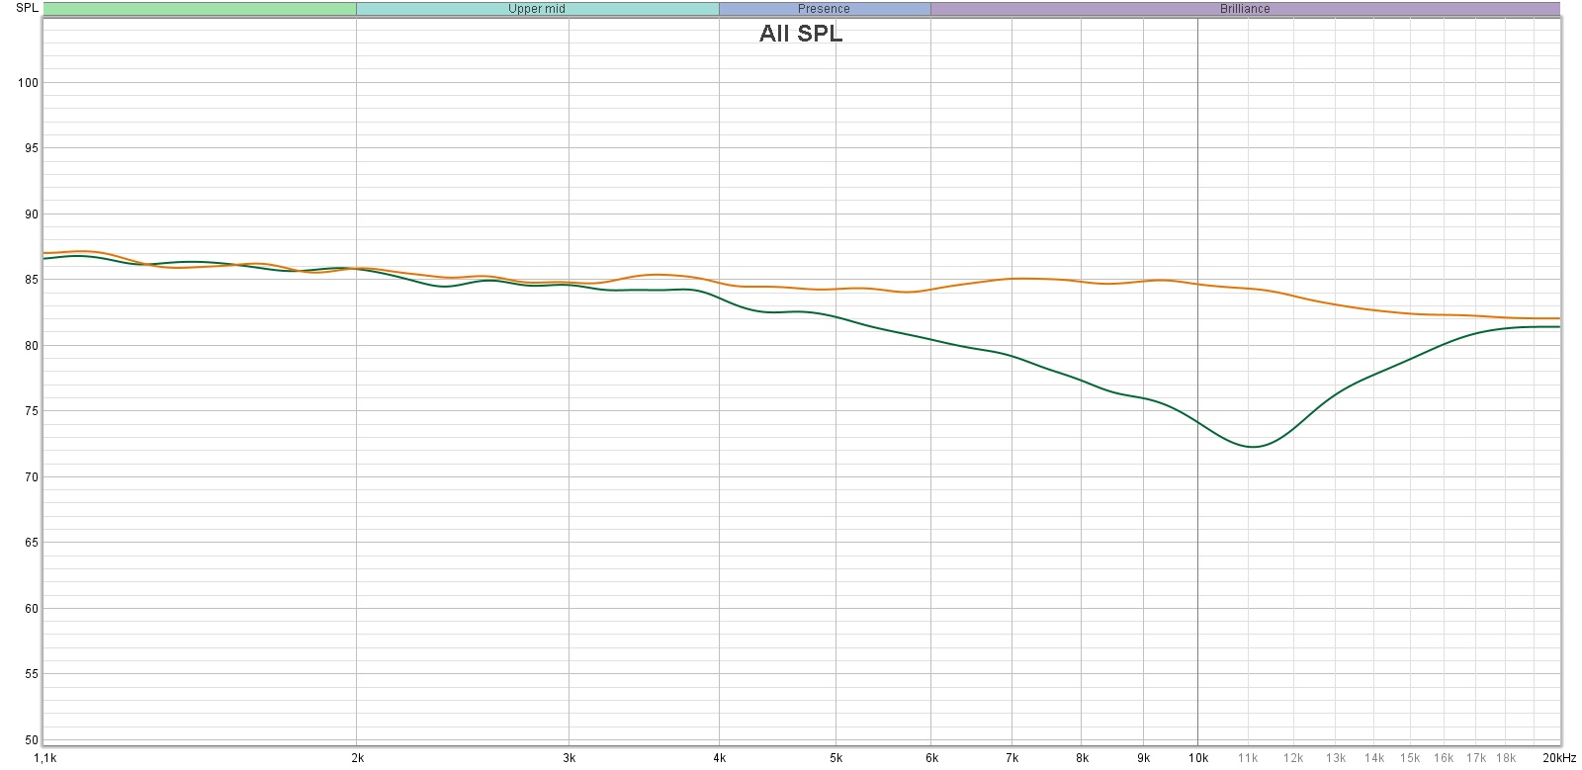The width and height of the screenshot is (1582, 770).
Task: Click the 80 value on the SPL axis
Action: point(31,346)
